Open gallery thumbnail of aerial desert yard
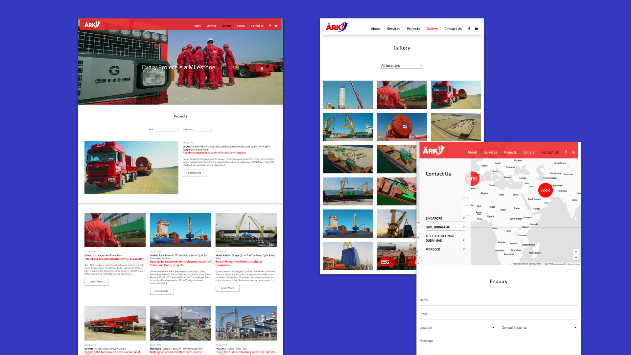Viewport: 631px width, 355px height. (456, 127)
